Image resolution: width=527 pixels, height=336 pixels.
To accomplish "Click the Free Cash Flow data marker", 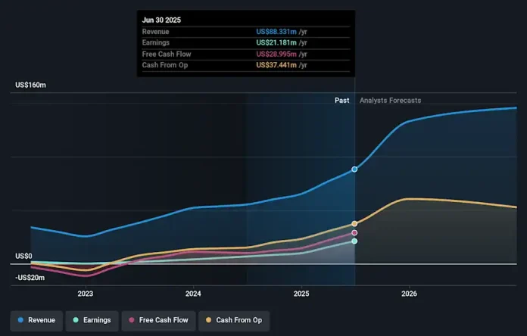I will tap(354, 233).
